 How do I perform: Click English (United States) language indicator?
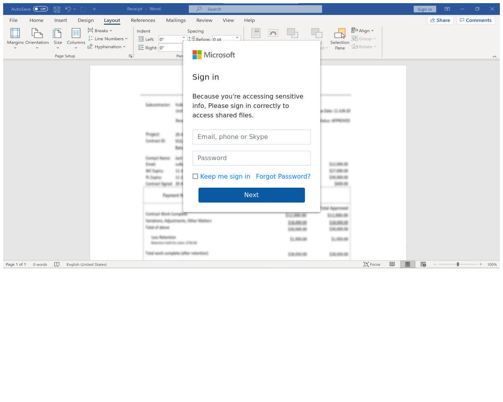[86, 265]
